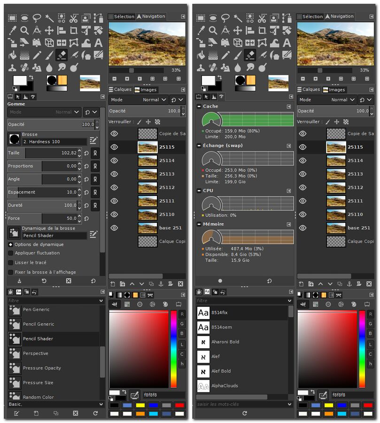Viewport: 380px width, 423px height.
Task: Toggle Fixer la brosse à l'affichage
Action: pyautogui.click(x=11, y=272)
